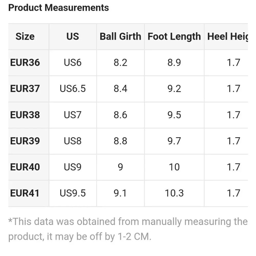256x256 pixels.
Task: Click the Foot Length column header
Action: [x=174, y=36]
